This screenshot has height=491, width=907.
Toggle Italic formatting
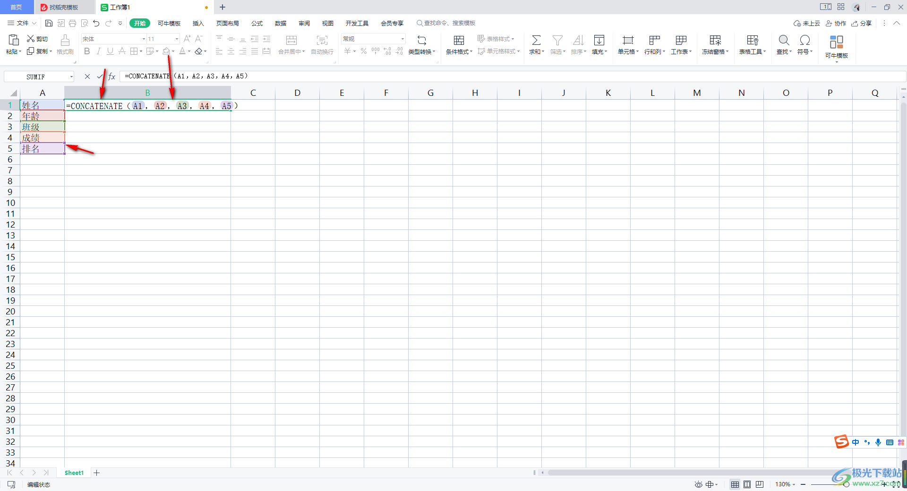(x=99, y=51)
